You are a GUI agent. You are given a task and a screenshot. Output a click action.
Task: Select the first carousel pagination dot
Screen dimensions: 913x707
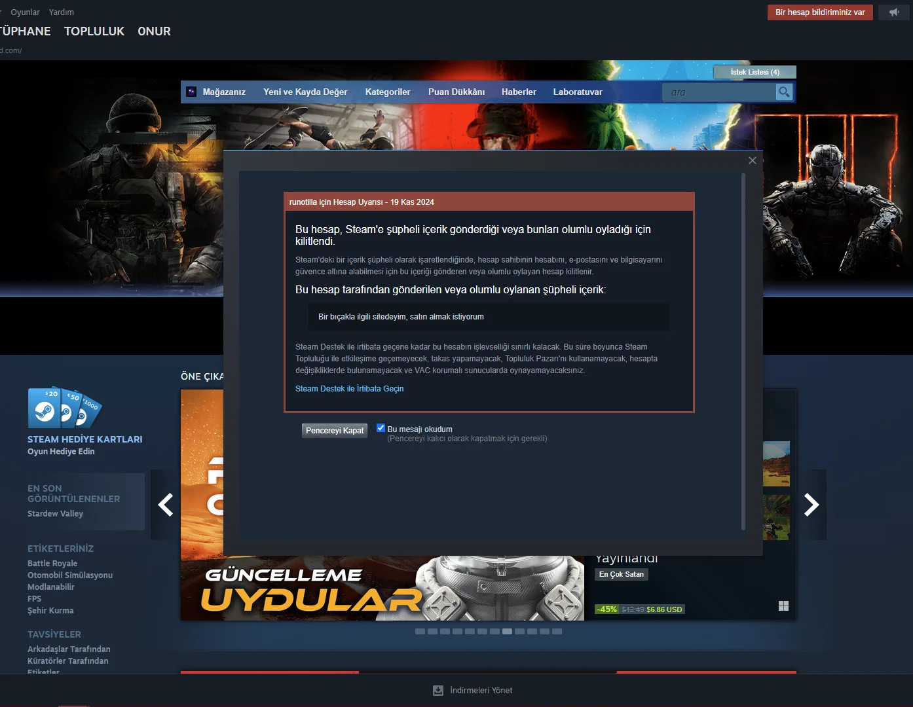point(420,632)
